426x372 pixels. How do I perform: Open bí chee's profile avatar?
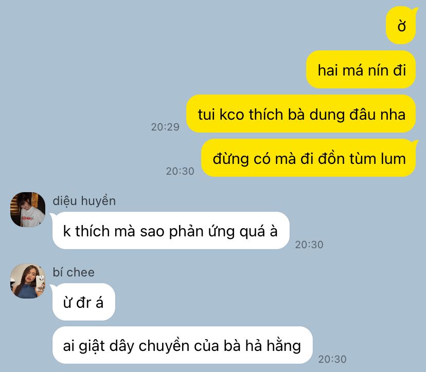(28, 281)
